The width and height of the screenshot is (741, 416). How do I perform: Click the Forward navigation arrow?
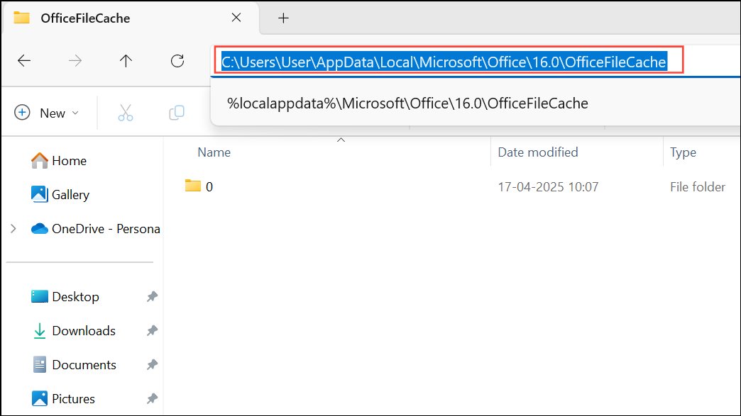coord(75,61)
